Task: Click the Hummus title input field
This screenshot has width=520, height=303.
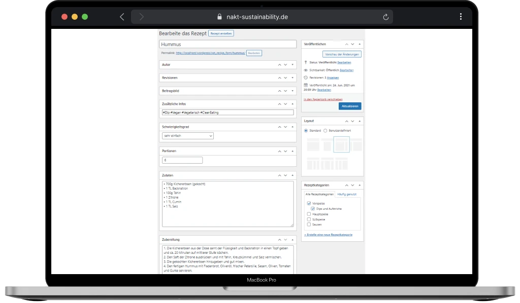Action: click(x=227, y=45)
